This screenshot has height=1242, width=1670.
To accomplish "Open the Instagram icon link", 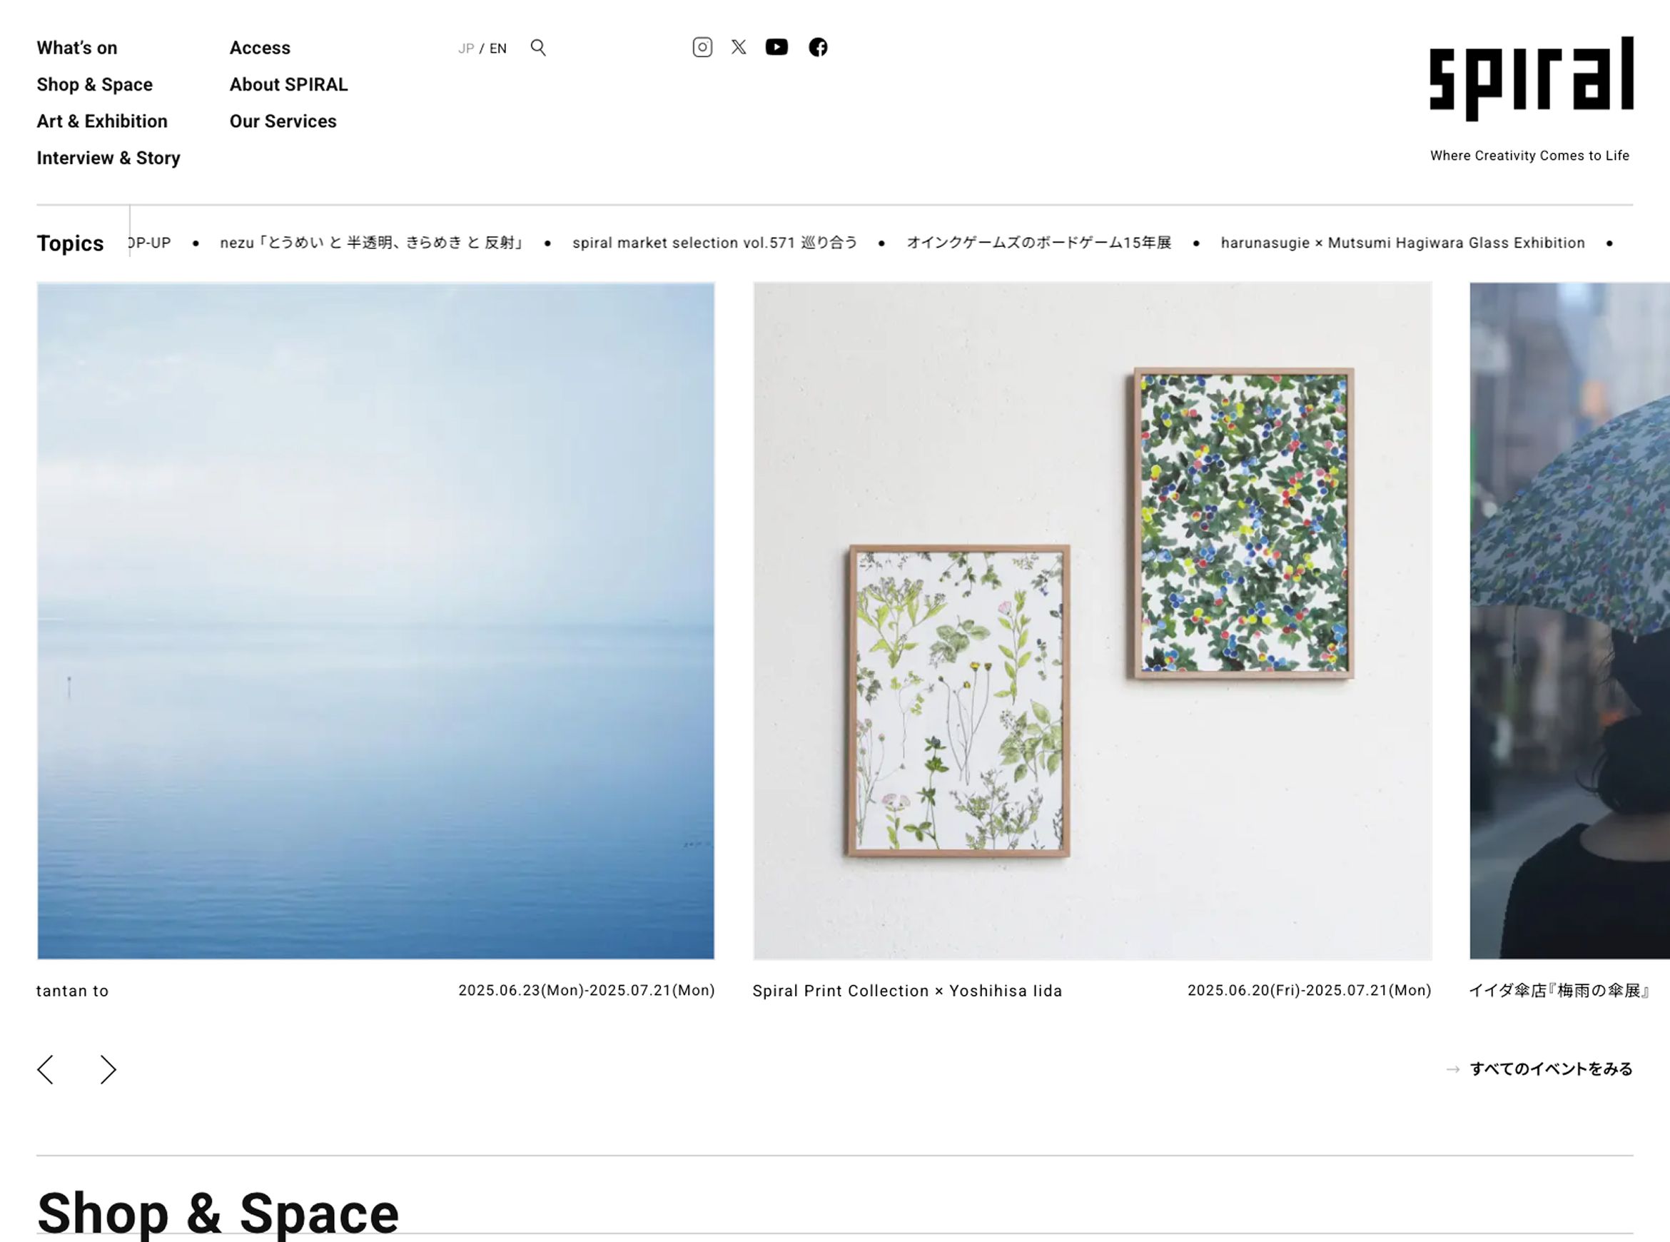I will click(x=702, y=47).
